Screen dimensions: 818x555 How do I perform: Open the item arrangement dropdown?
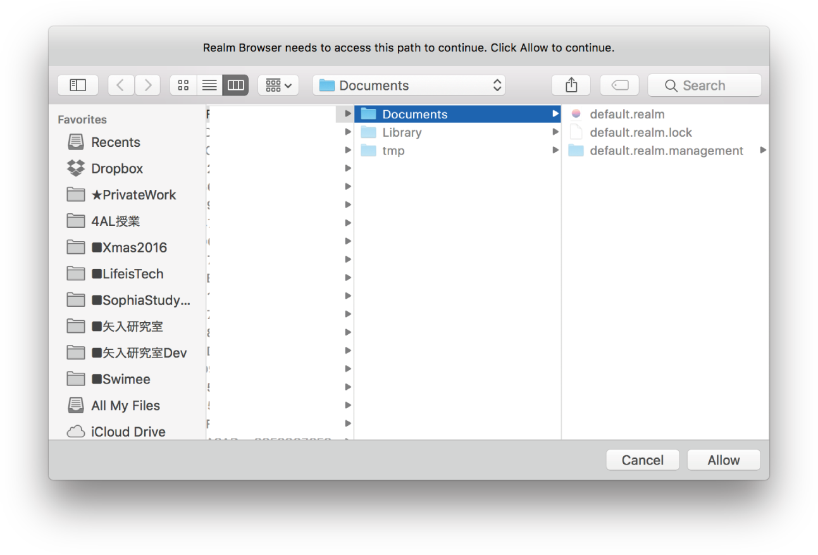(x=278, y=85)
